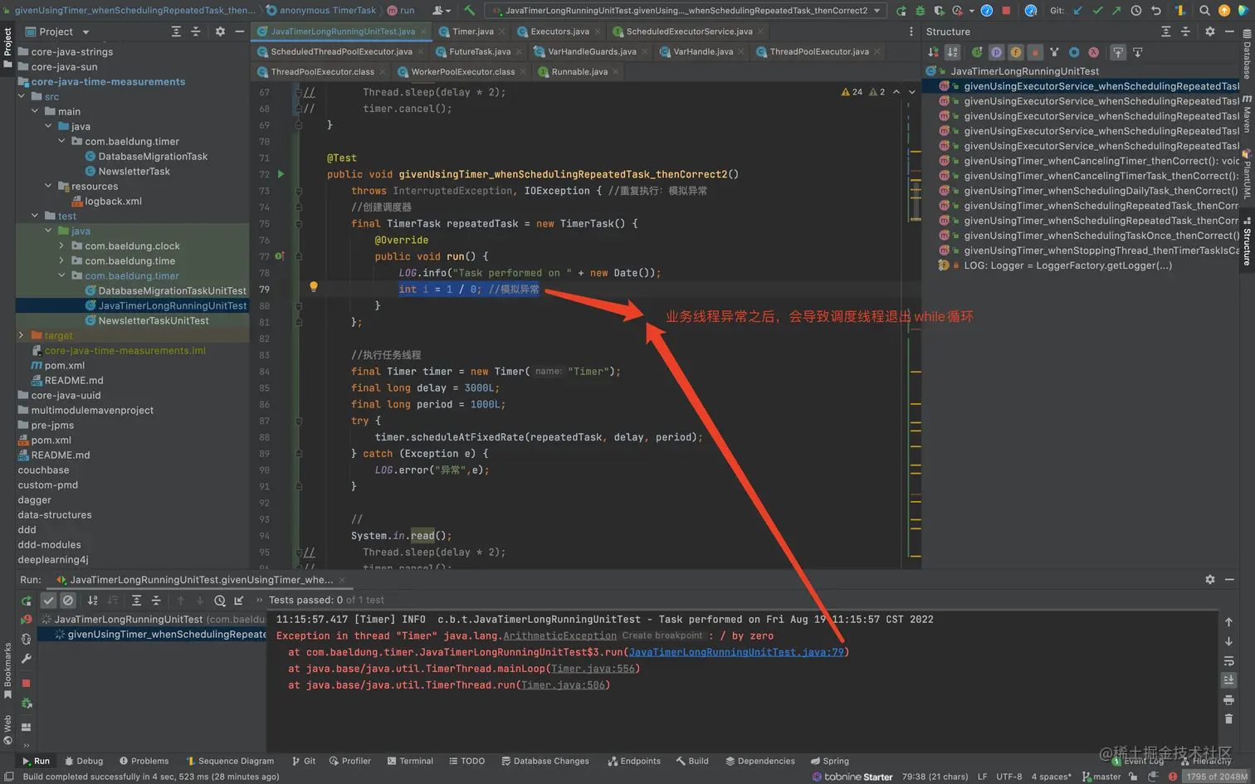Open the Problems tool window tab
Screen dimensions: 1255x784
(144, 761)
